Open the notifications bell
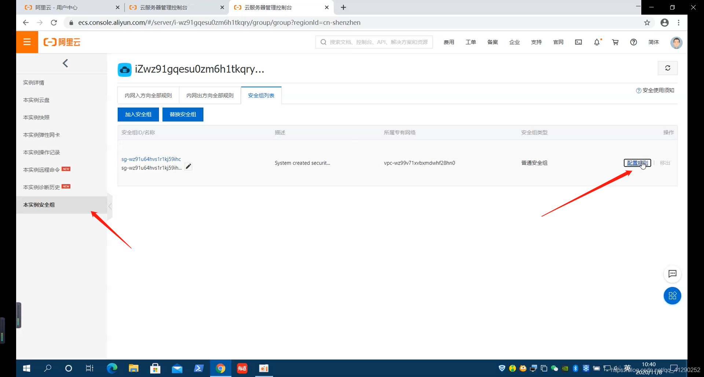 (597, 42)
